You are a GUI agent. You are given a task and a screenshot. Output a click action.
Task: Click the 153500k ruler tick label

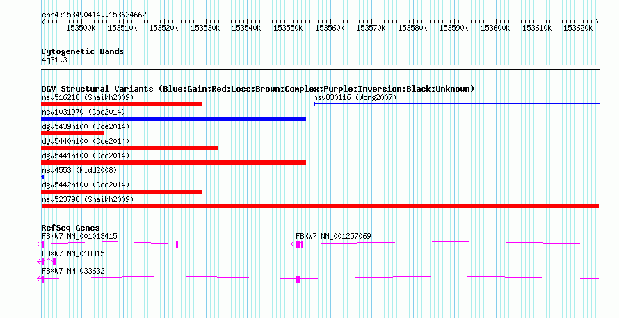point(81,28)
